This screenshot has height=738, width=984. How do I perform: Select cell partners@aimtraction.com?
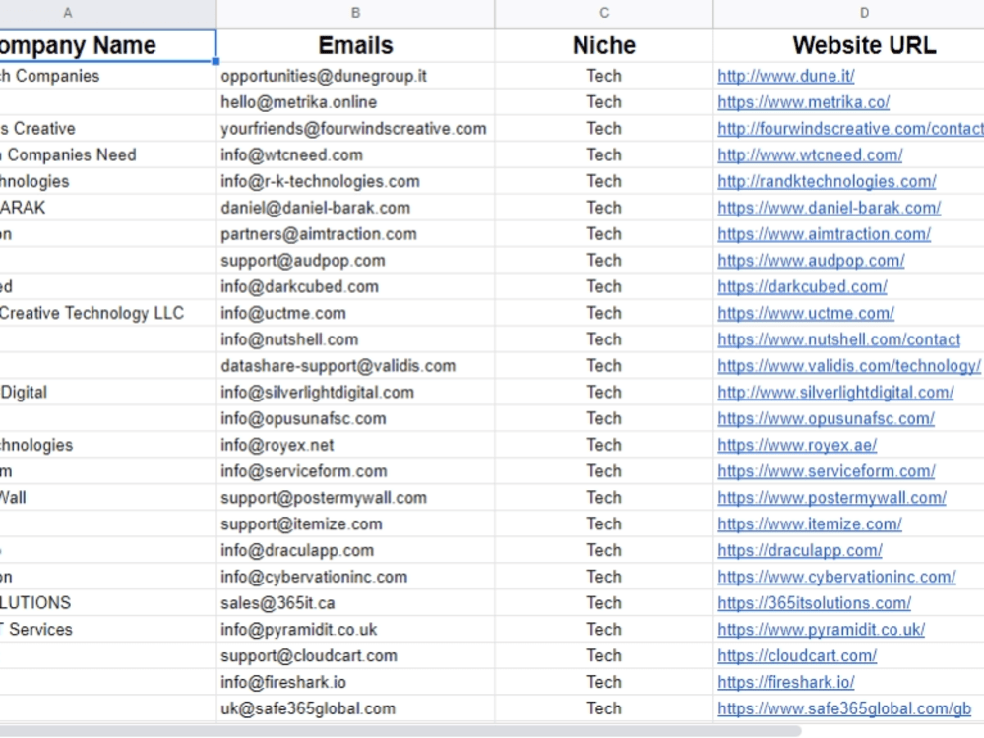(x=355, y=234)
